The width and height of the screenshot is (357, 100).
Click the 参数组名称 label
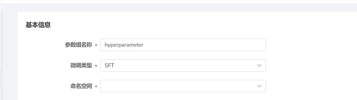(x=78, y=45)
